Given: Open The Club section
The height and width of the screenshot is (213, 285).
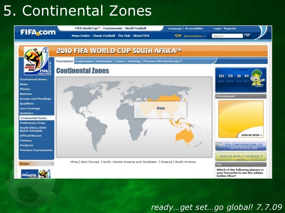Looking at the screenshot, I should click(124, 35).
